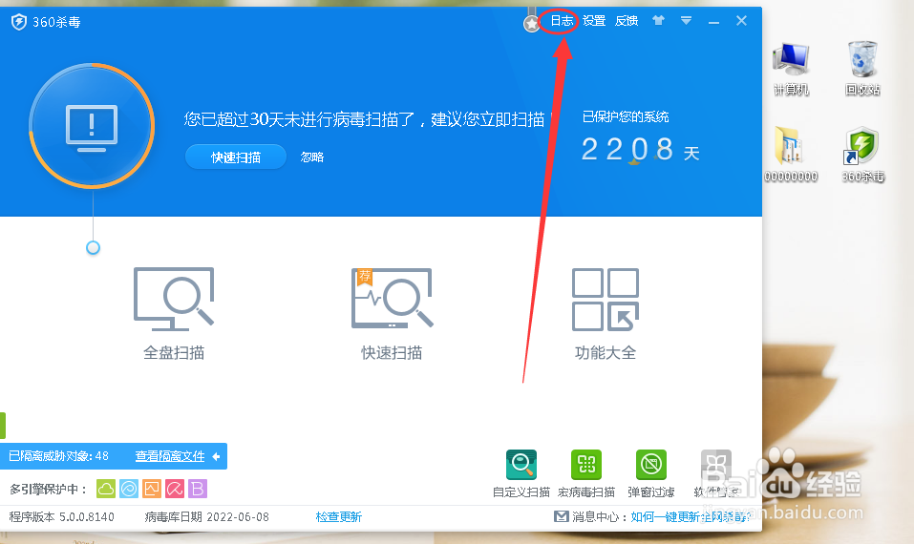914x544 pixels.
Task: Click the 快速扫描 blue pill button
Action: [x=236, y=157]
